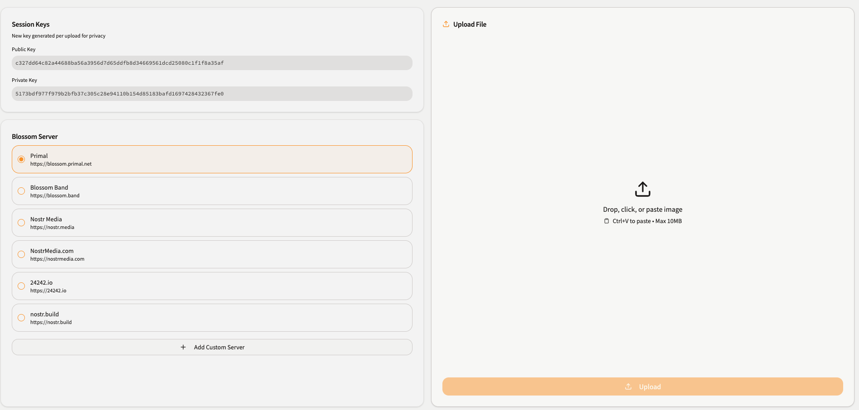The width and height of the screenshot is (859, 410).
Task: Click the large upload arrow icon in drop zone
Action: pos(642,189)
